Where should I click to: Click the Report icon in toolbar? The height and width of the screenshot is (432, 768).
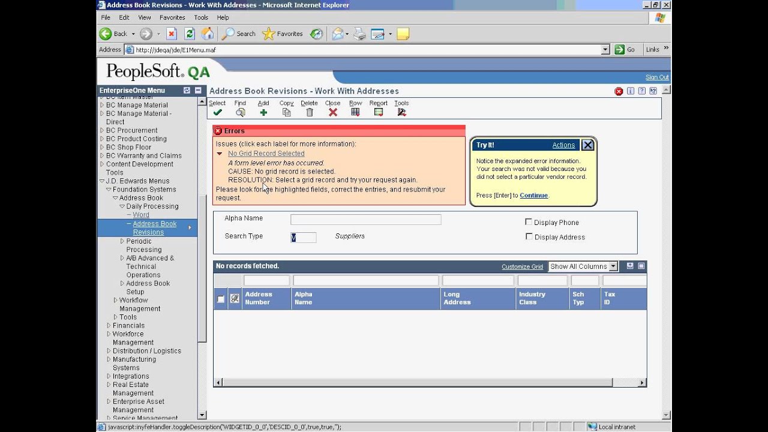tap(379, 112)
